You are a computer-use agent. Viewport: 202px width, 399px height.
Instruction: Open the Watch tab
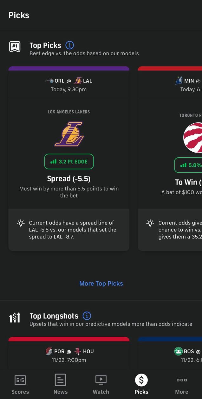[101, 384]
